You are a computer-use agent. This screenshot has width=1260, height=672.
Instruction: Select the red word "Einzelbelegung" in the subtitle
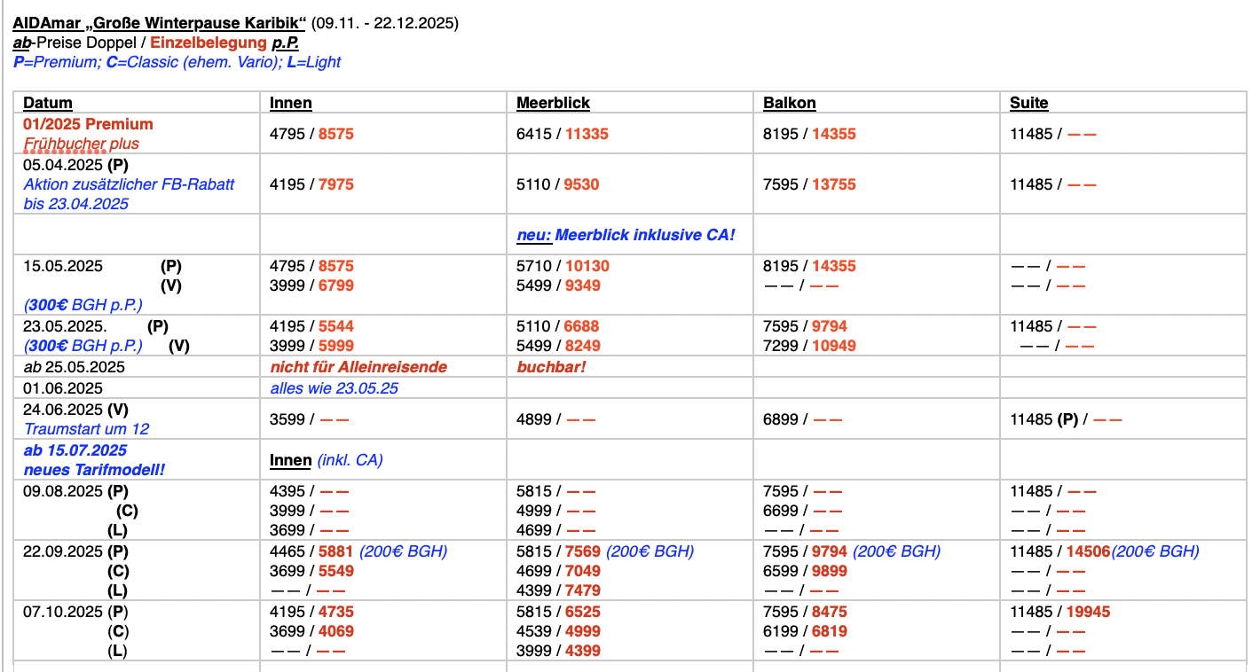208,43
